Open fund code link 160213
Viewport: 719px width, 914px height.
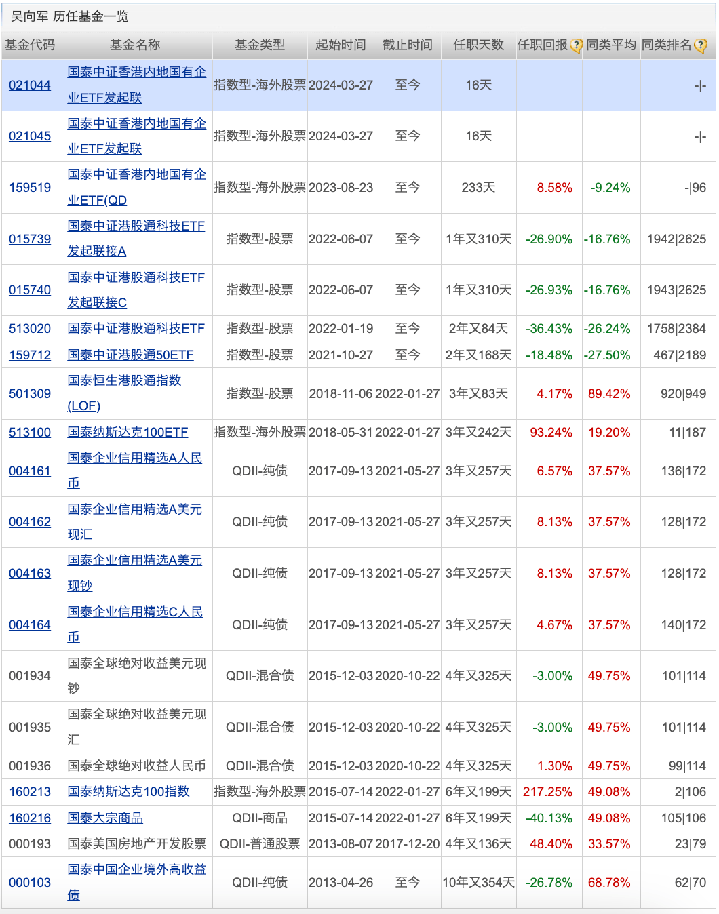[x=30, y=791]
